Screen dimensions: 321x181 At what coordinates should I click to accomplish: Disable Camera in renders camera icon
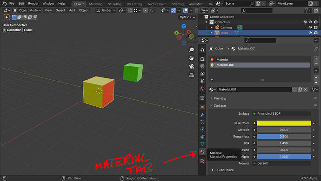coord(316,28)
